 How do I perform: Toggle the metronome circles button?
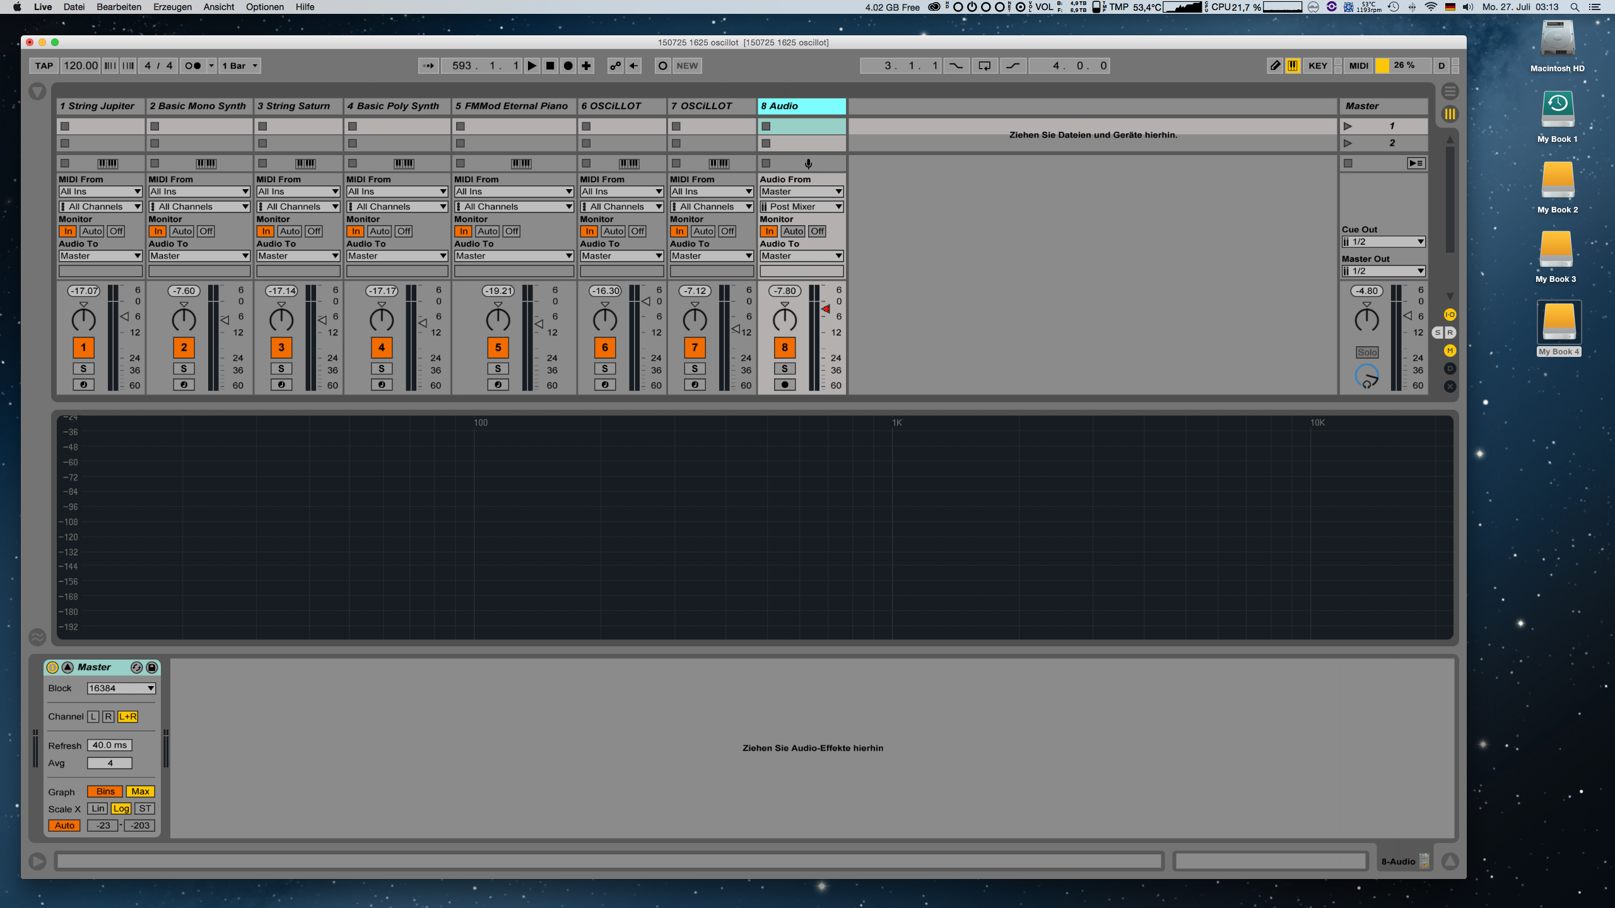tap(193, 66)
